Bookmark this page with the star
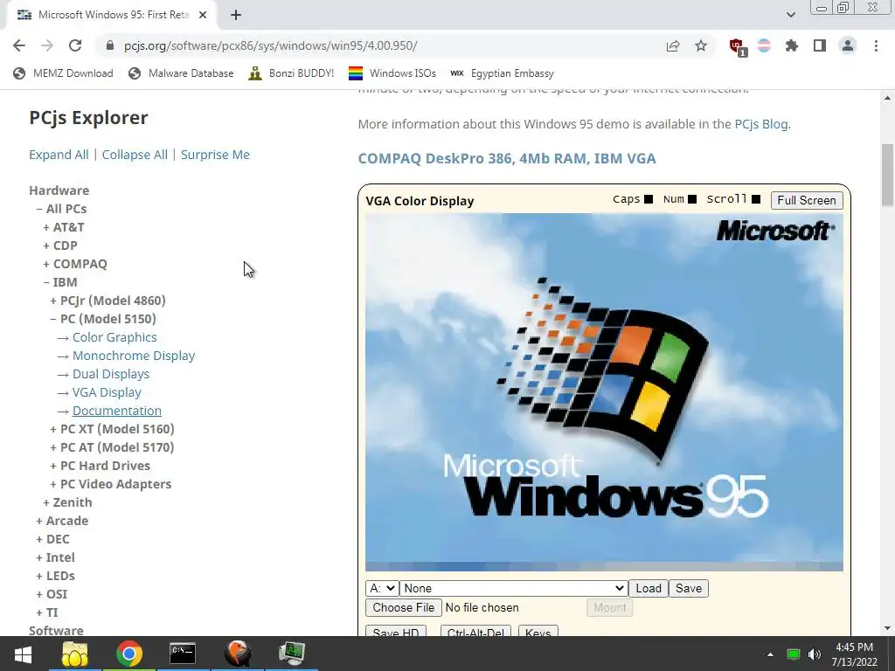Viewport: 895px width, 671px height. tap(701, 45)
